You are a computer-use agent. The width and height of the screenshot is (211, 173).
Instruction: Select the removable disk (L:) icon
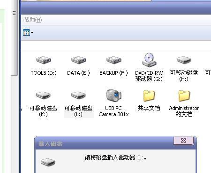coord(78,95)
